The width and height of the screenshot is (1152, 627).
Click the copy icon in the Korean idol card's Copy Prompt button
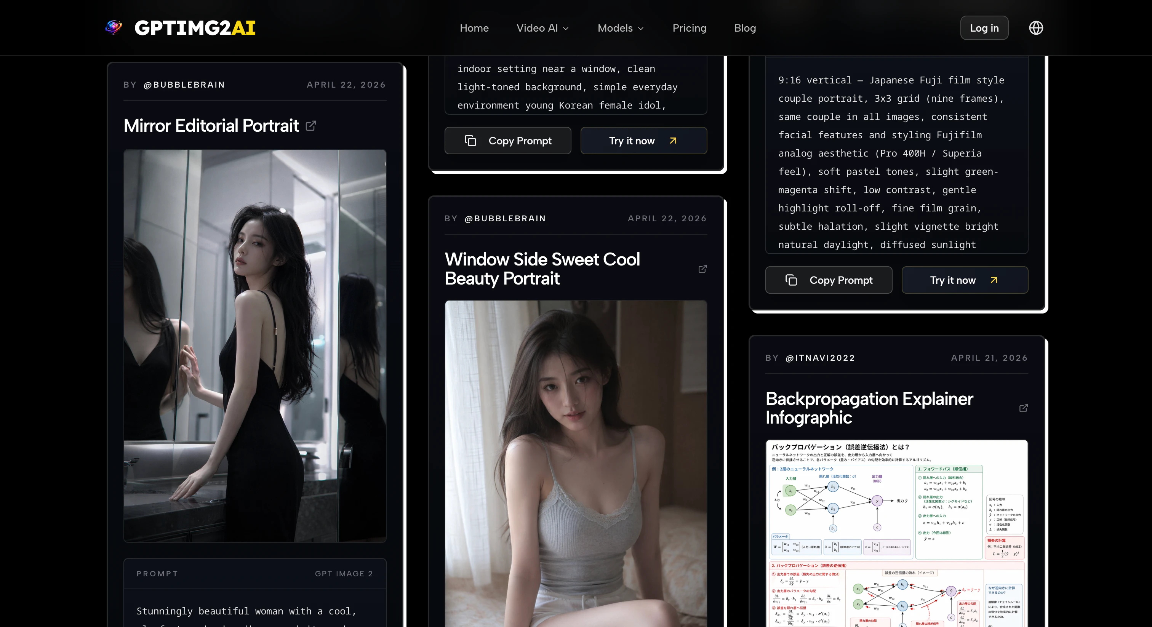pyautogui.click(x=470, y=141)
